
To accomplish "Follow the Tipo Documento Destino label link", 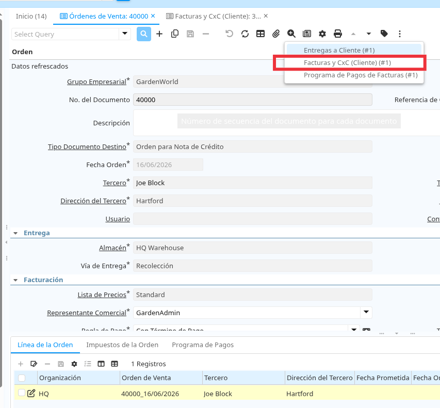I will click(x=87, y=147).
